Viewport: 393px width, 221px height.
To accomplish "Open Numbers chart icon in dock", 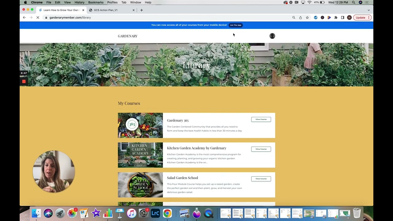I will coord(108,213).
